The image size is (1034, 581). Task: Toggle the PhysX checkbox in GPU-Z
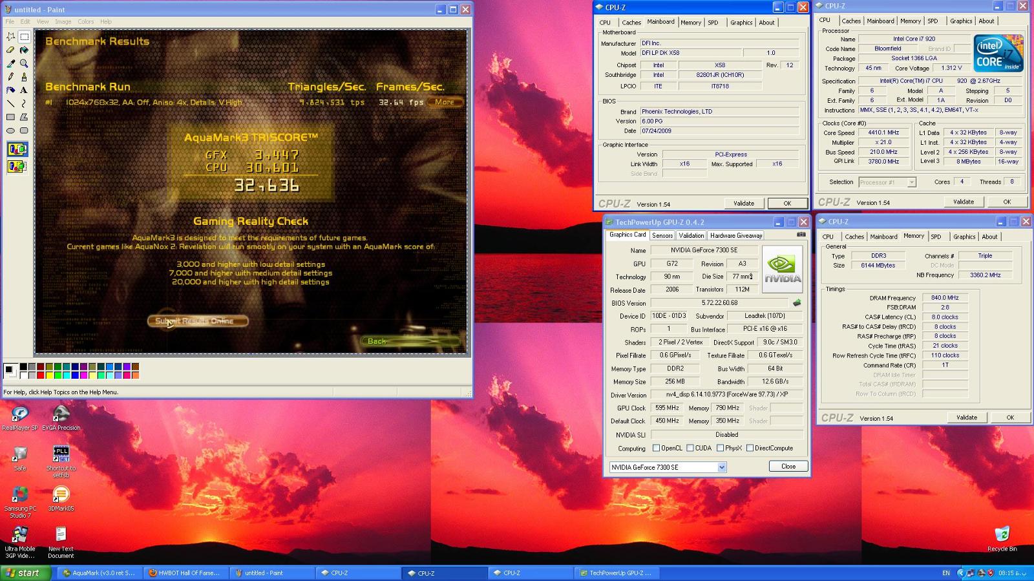tap(720, 448)
